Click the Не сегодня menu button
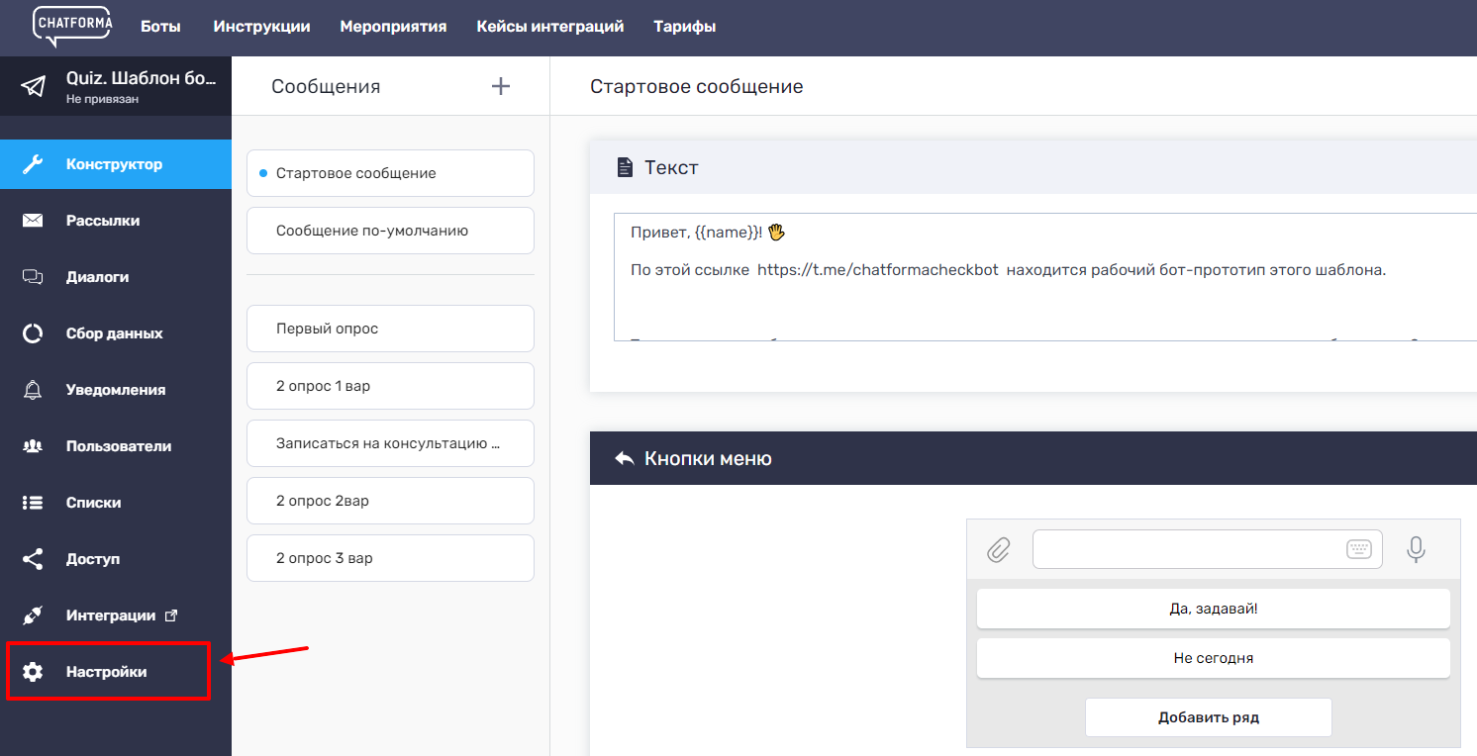Image resolution: width=1477 pixels, height=756 pixels. pyautogui.click(x=1213, y=658)
